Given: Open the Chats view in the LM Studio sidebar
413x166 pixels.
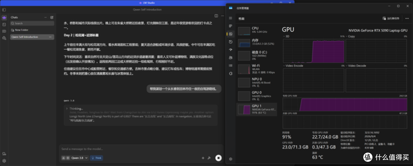Looking at the screenshot, I should point(4,18).
